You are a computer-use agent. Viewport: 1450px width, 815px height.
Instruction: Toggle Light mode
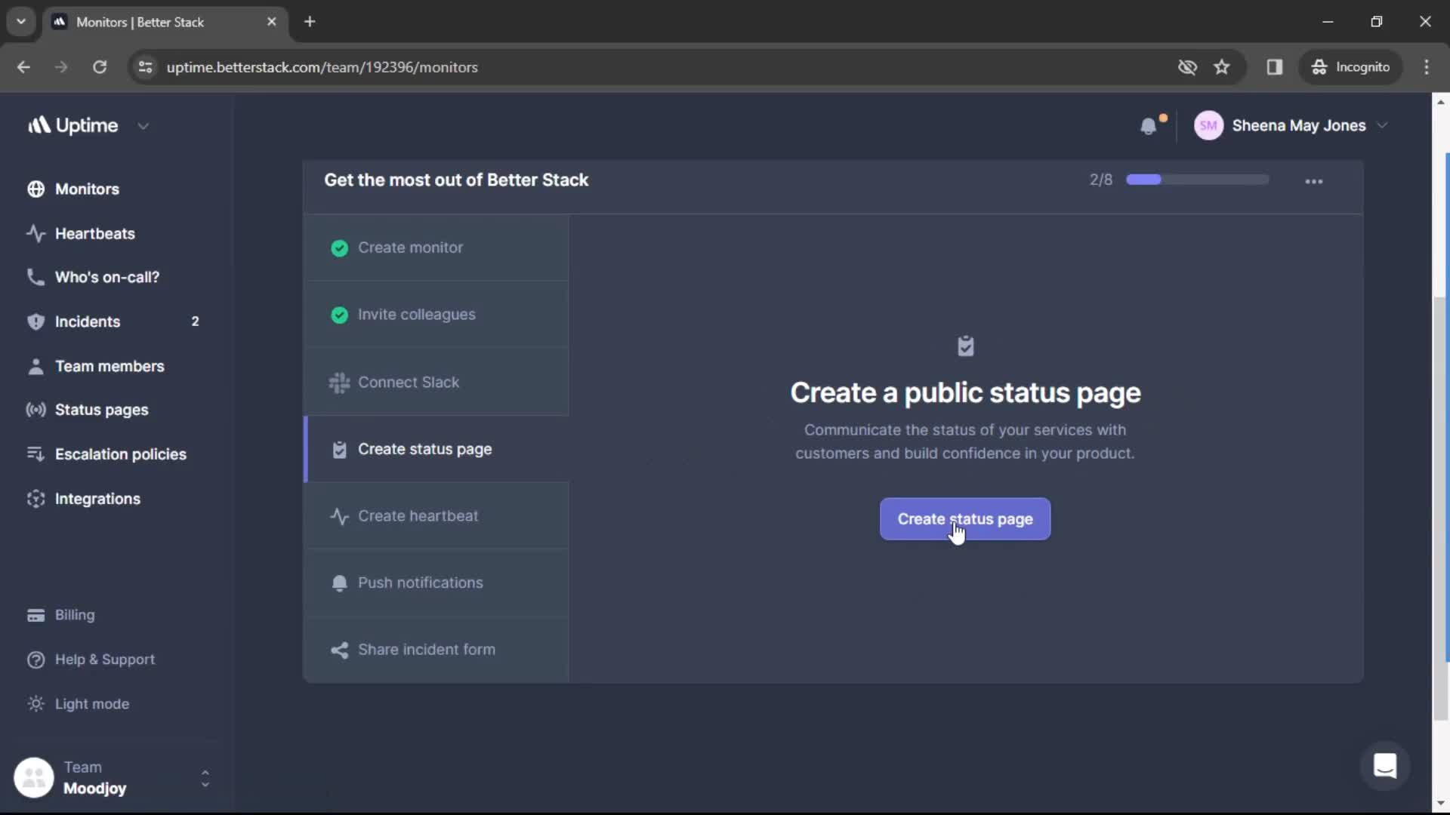point(79,704)
